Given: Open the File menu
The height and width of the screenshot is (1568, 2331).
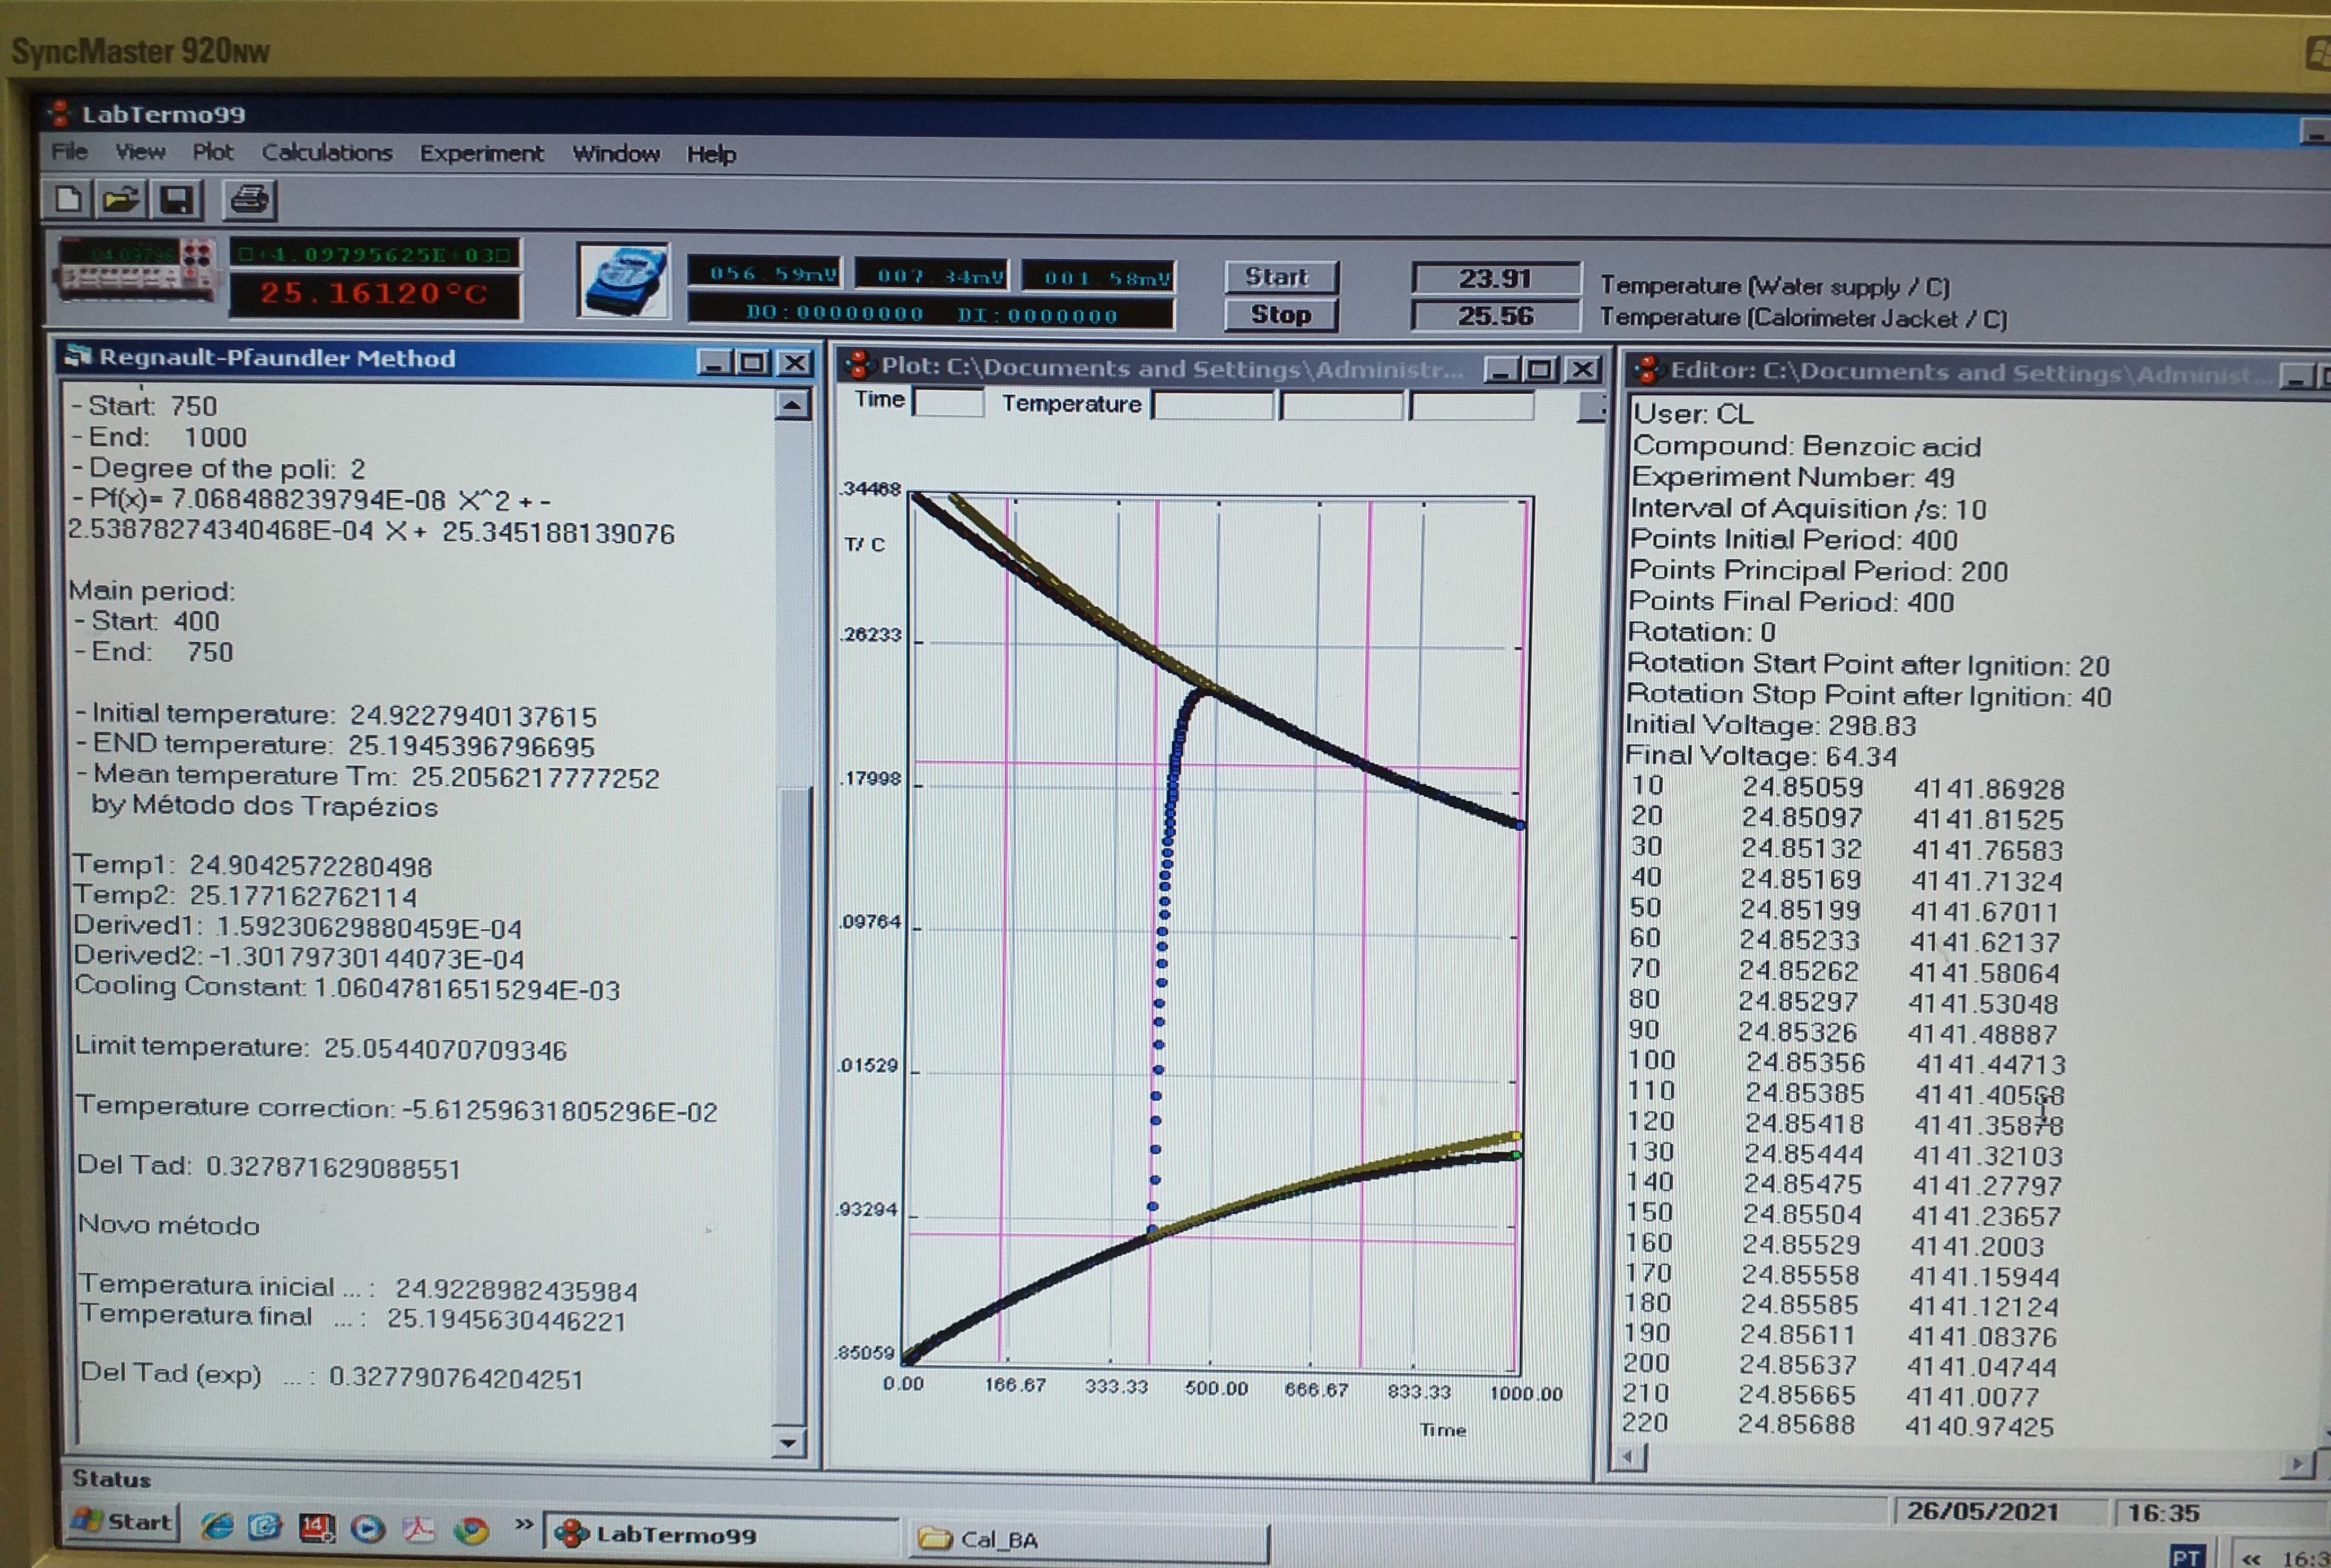Looking at the screenshot, I should click(x=69, y=151).
